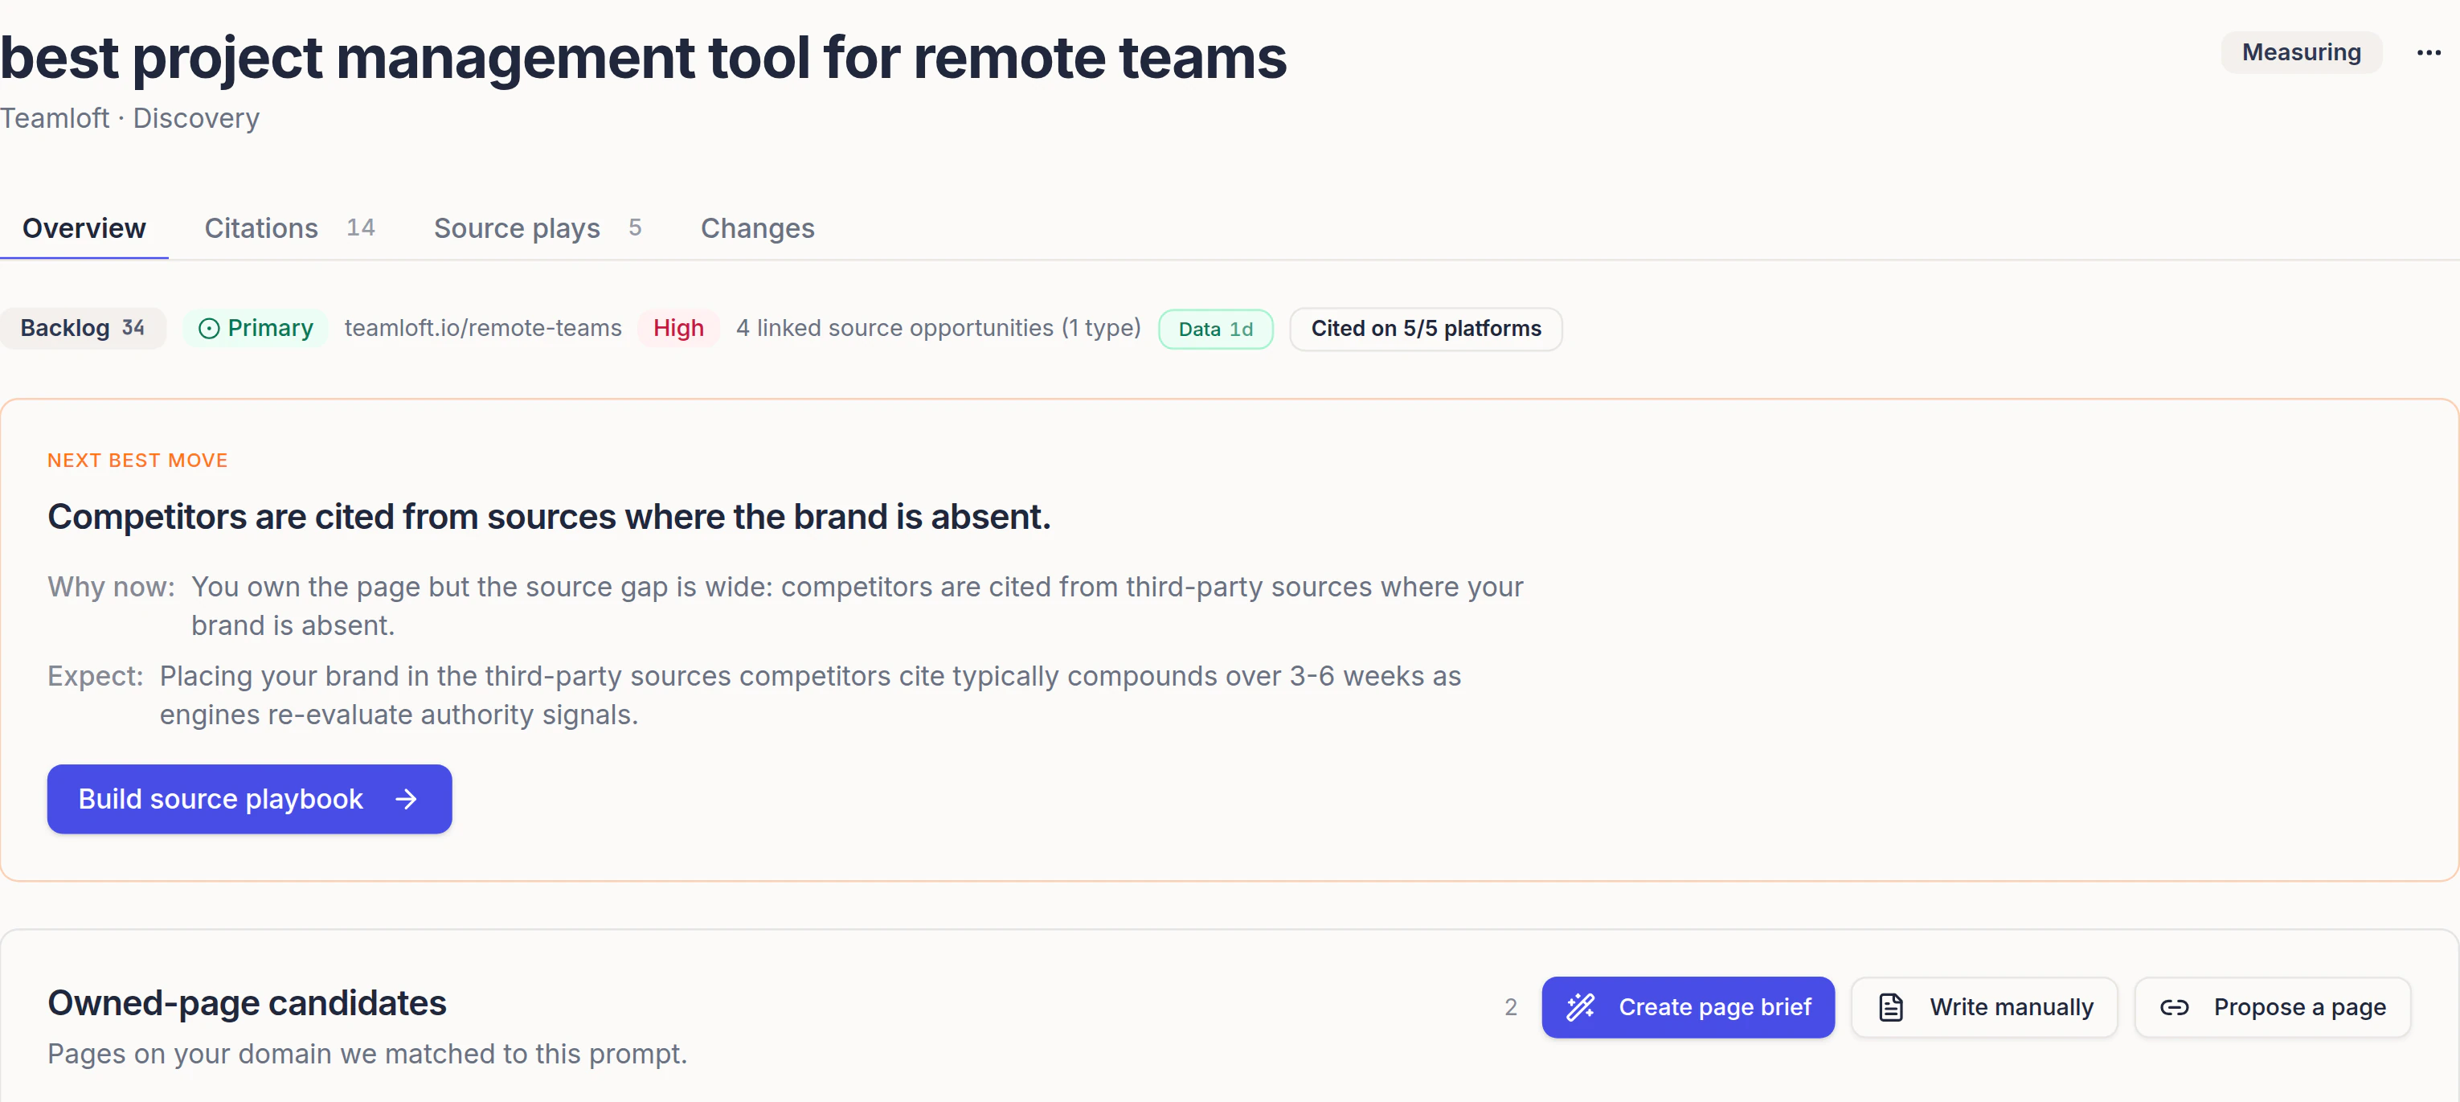Open the Source plays tab
2460x1102 pixels.
[537, 228]
